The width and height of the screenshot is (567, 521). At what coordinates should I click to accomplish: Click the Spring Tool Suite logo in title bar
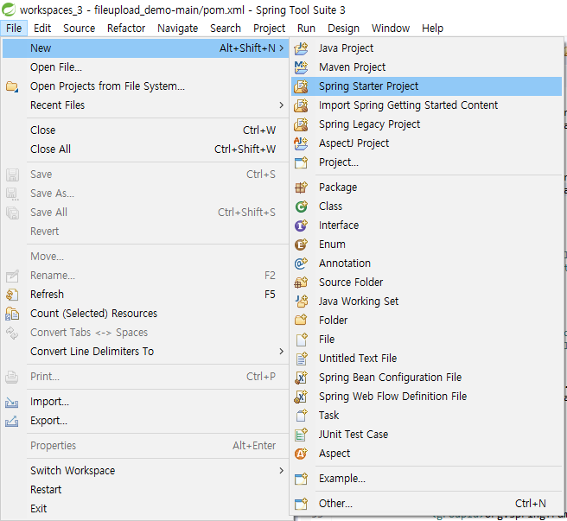[x=9, y=10]
